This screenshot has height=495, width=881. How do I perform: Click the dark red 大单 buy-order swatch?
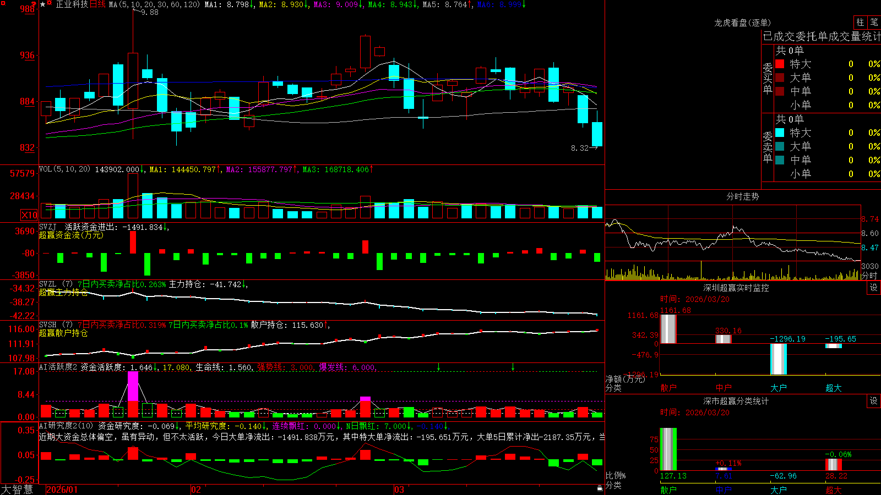click(780, 78)
